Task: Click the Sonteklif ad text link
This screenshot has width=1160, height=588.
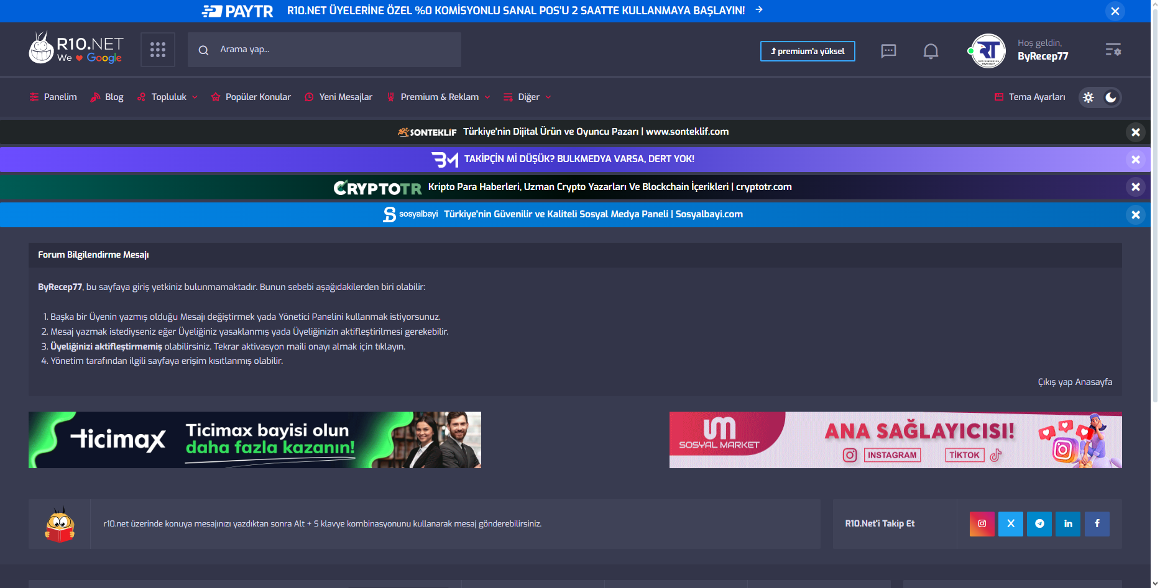Action: (x=596, y=132)
